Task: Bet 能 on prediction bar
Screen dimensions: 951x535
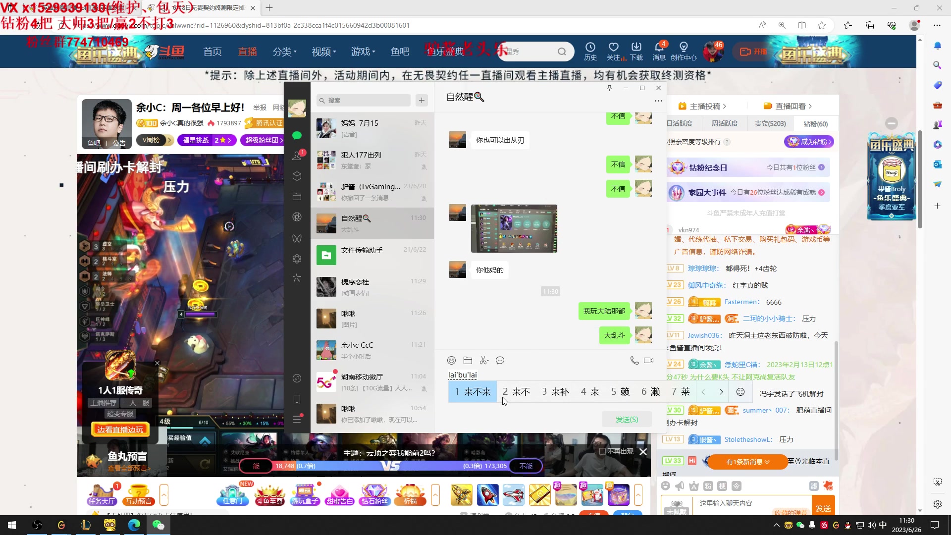Action: point(256,466)
